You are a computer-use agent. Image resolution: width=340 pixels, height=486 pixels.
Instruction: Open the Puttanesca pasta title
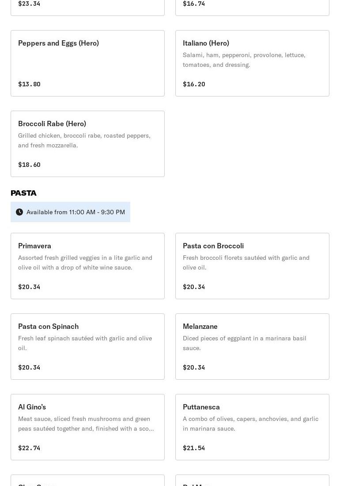[201, 407]
